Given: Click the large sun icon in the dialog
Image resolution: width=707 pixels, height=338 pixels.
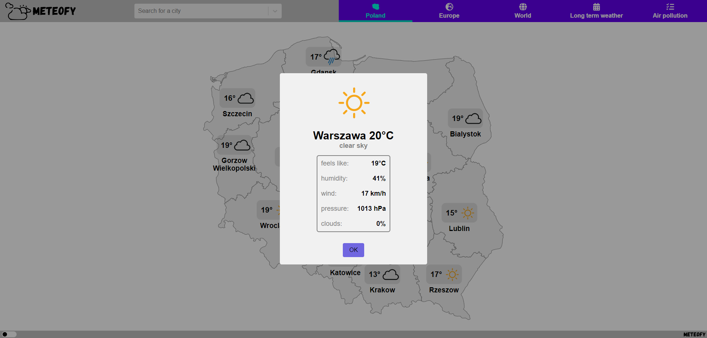Looking at the screenshot, I should tap(354, 103).
